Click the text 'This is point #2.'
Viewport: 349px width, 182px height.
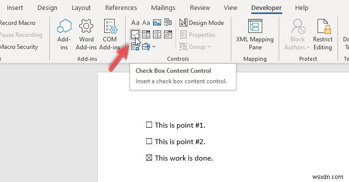pos(180,142)
